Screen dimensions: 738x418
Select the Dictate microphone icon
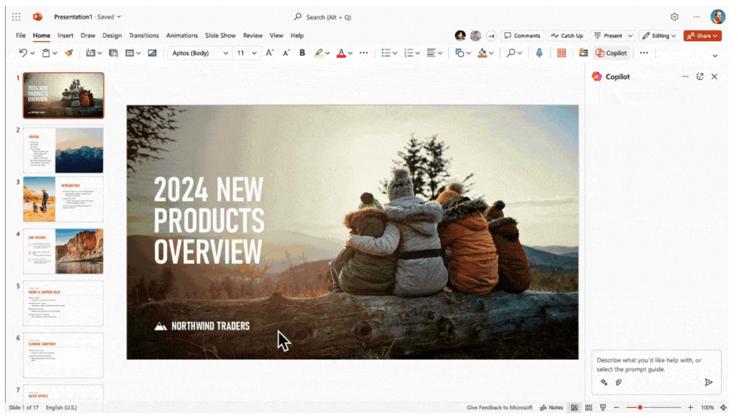(539, 53)
